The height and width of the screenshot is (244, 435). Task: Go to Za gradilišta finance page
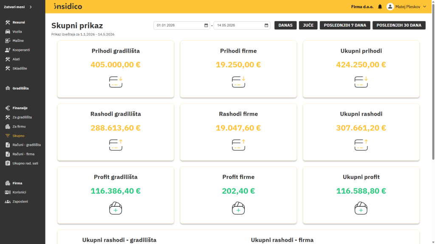pos(22,117)
